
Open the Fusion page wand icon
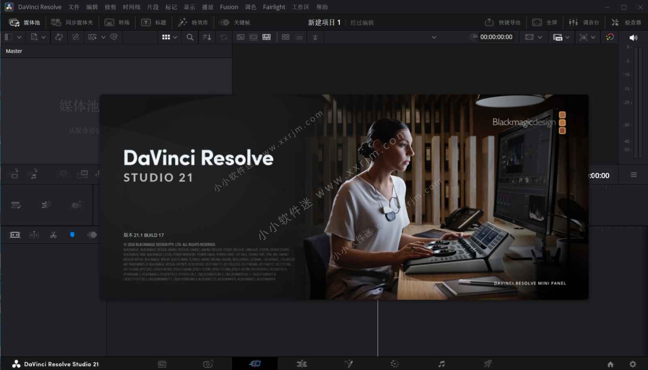(348, 364)
